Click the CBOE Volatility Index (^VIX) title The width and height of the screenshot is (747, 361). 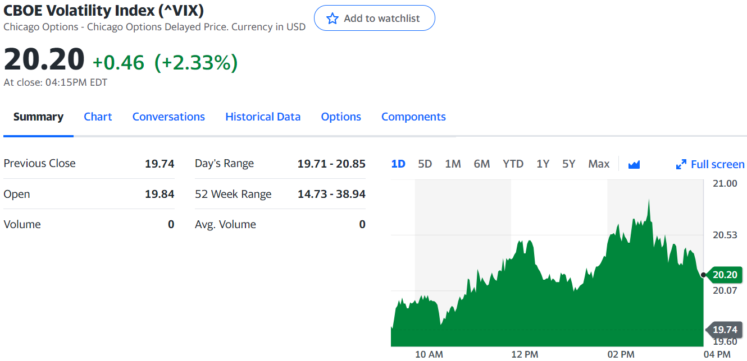point(104,10)
